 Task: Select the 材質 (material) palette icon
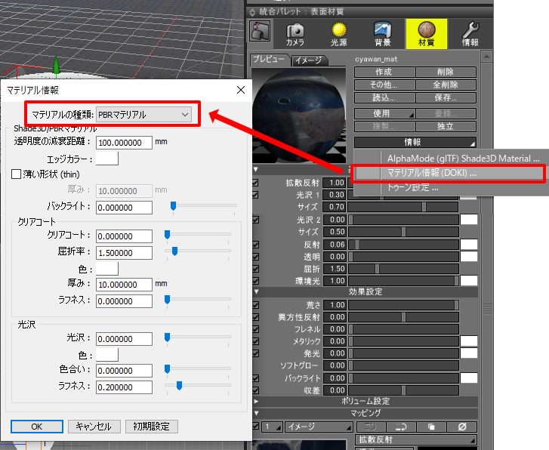[x=426, y=34]
